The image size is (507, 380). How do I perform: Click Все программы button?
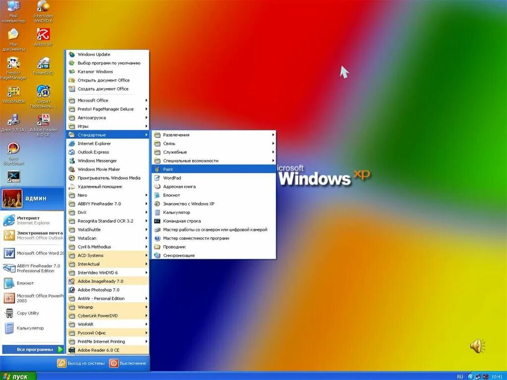[33, 350]
